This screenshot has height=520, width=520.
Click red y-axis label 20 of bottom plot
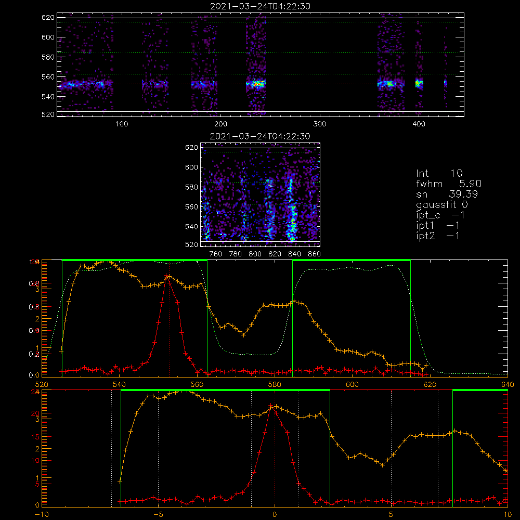click(x=35, y=413)
